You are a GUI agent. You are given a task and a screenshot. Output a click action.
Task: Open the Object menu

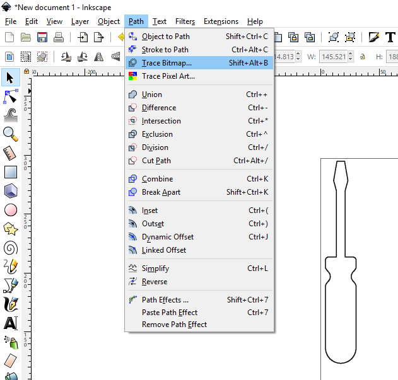[x=108, y=21]
